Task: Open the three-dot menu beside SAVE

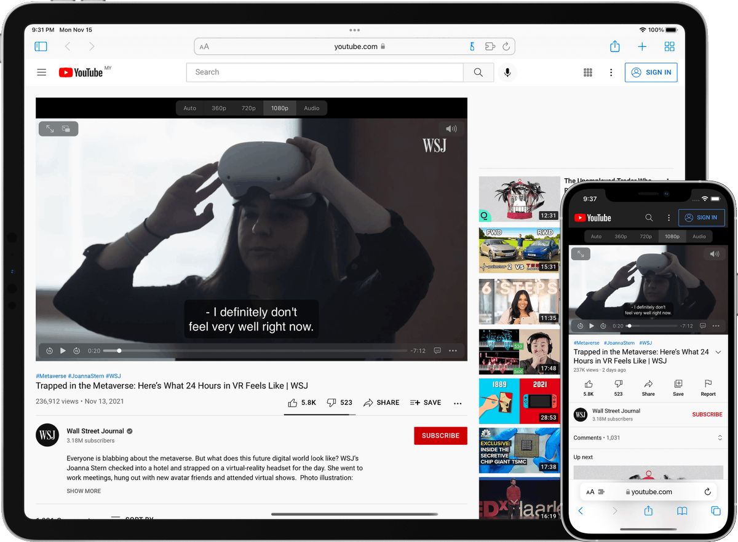Action: pos(458,403)
